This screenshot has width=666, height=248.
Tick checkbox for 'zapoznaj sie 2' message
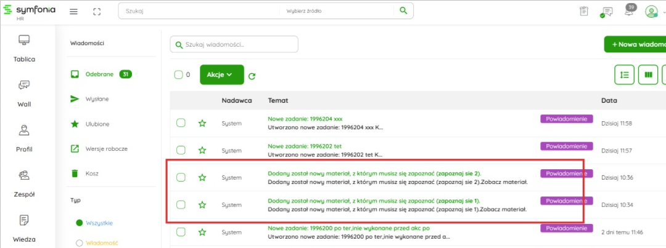pyautogui.click(x=181, y=177)
